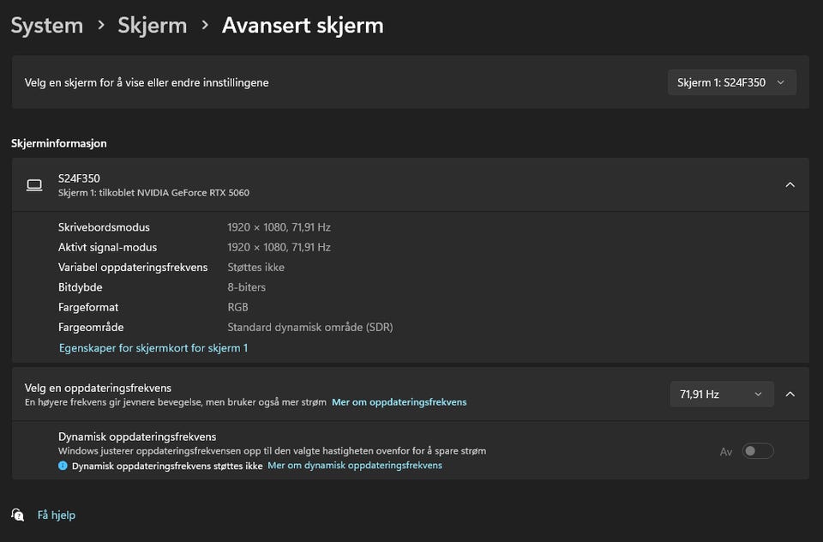Click the Fargeområde label
The height and width of the screenshot is (542, 823).
(91, 328)
